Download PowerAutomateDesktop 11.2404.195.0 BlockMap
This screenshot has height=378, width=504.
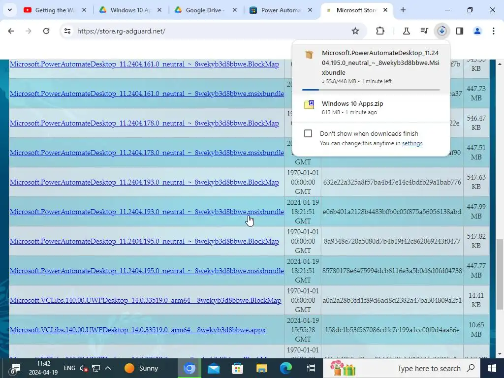click(x=144, y=241)
